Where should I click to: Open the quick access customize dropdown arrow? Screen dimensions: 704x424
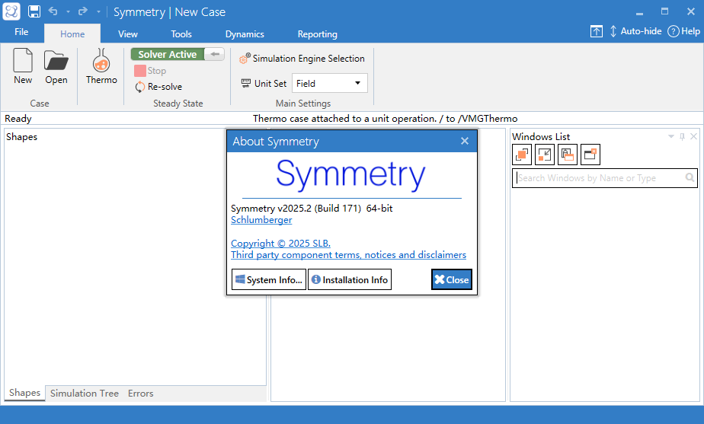[x=98, y=11]
